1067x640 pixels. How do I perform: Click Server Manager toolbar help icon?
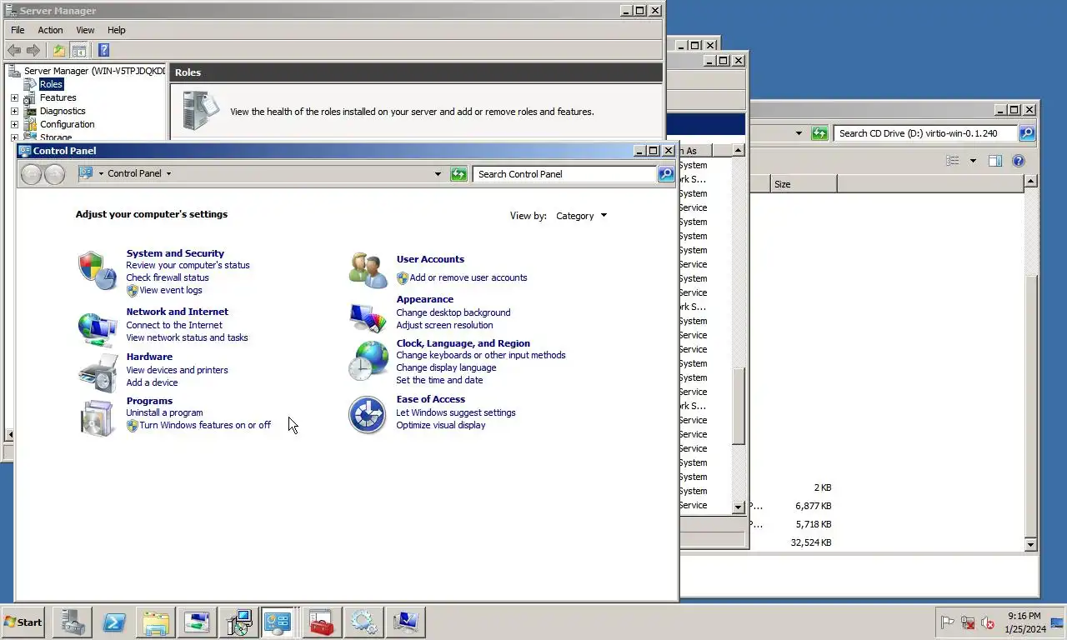pos(103,50)
